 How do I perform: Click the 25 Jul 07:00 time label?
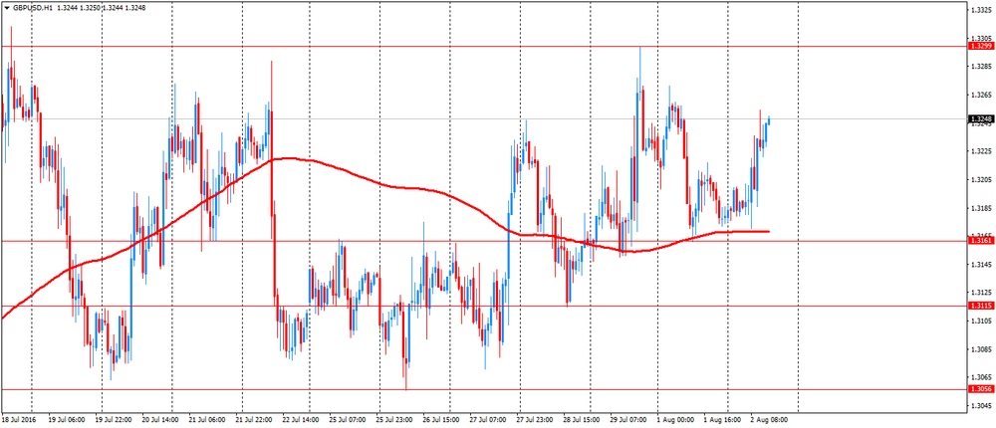coord(348,420)
